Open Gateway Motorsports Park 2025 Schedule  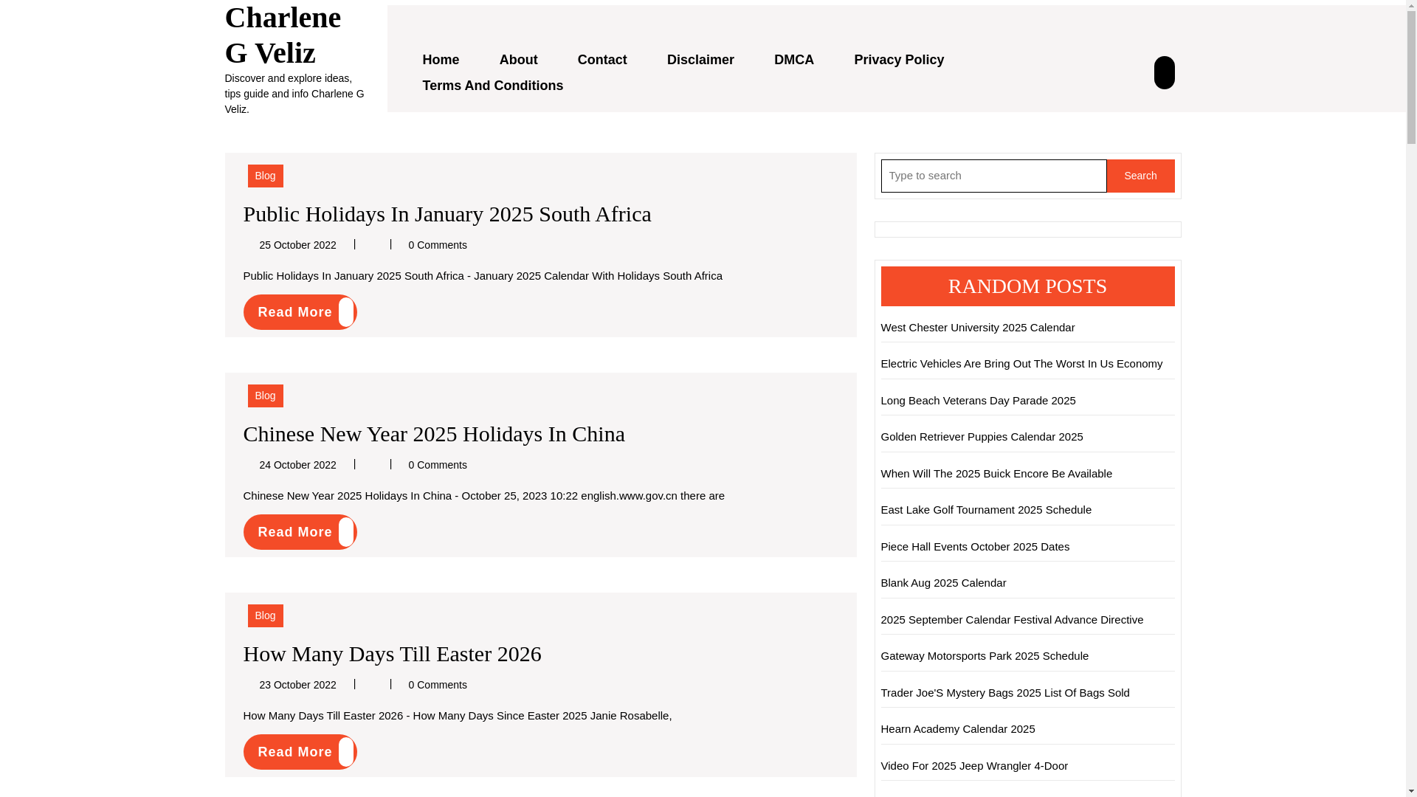coord(985,656)
